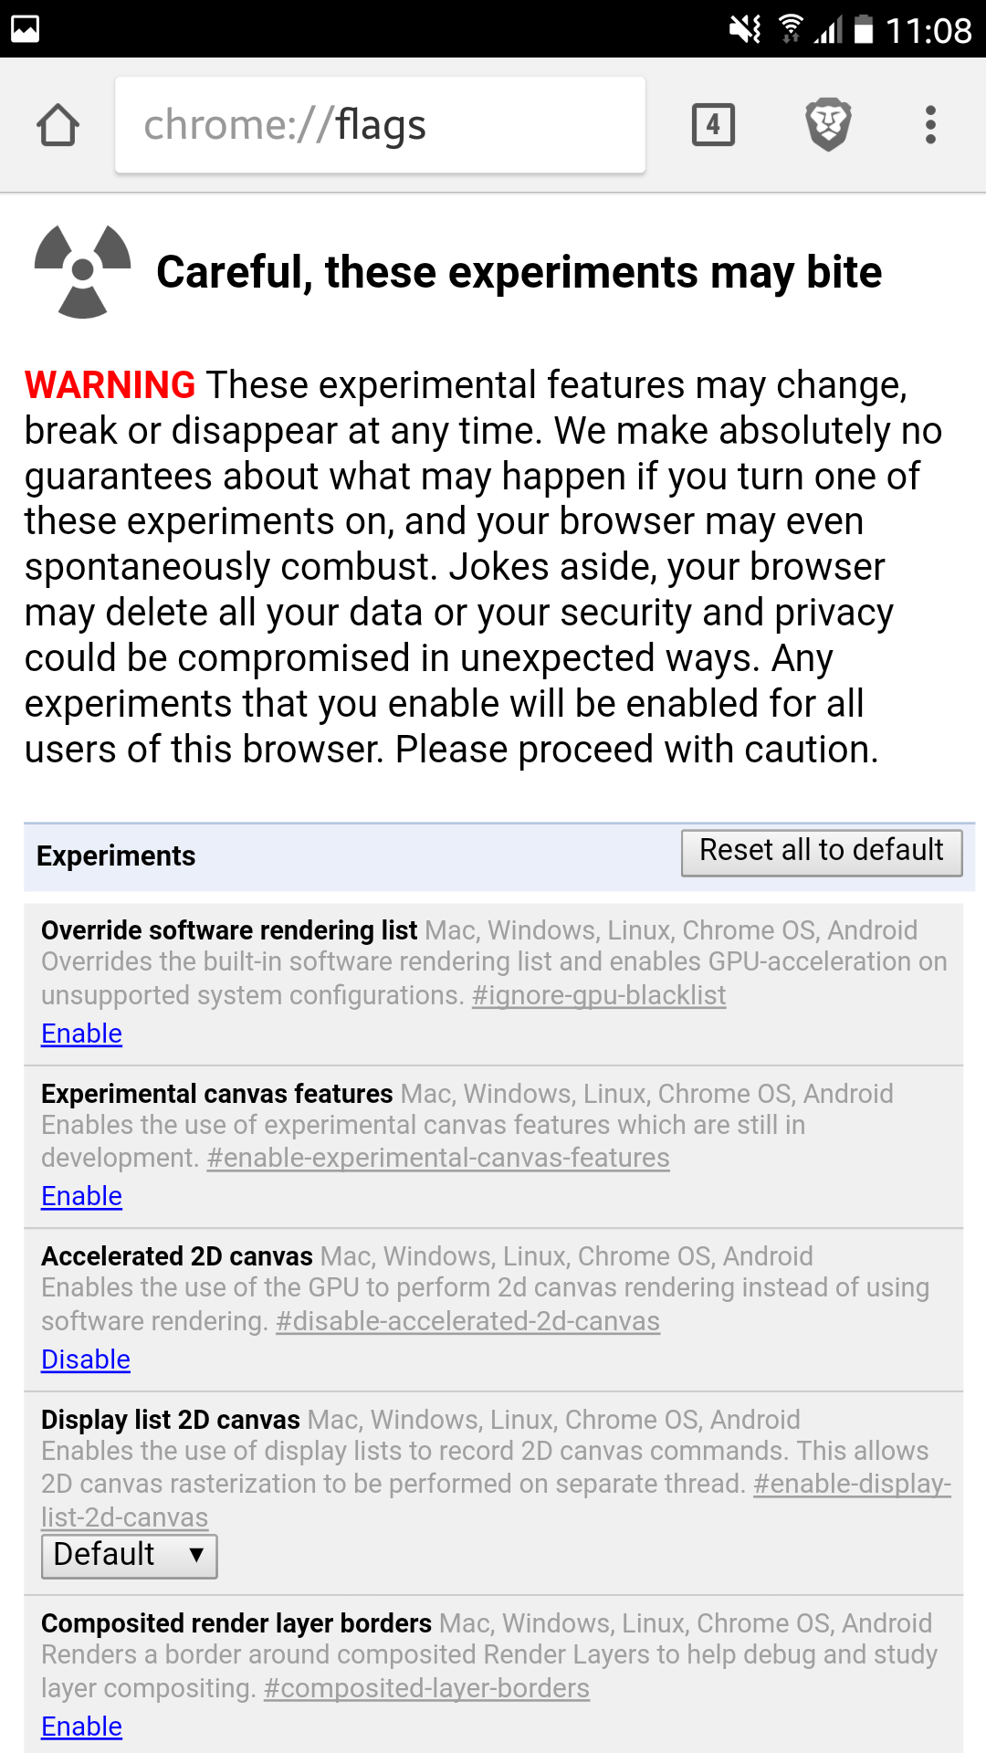This screenshot has width=986, height=1753.
Task: Enable Override software rendering list
Action: tap(81, 1034)
